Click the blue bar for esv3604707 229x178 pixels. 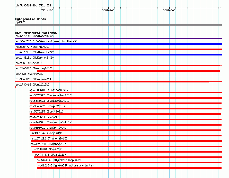118,44
